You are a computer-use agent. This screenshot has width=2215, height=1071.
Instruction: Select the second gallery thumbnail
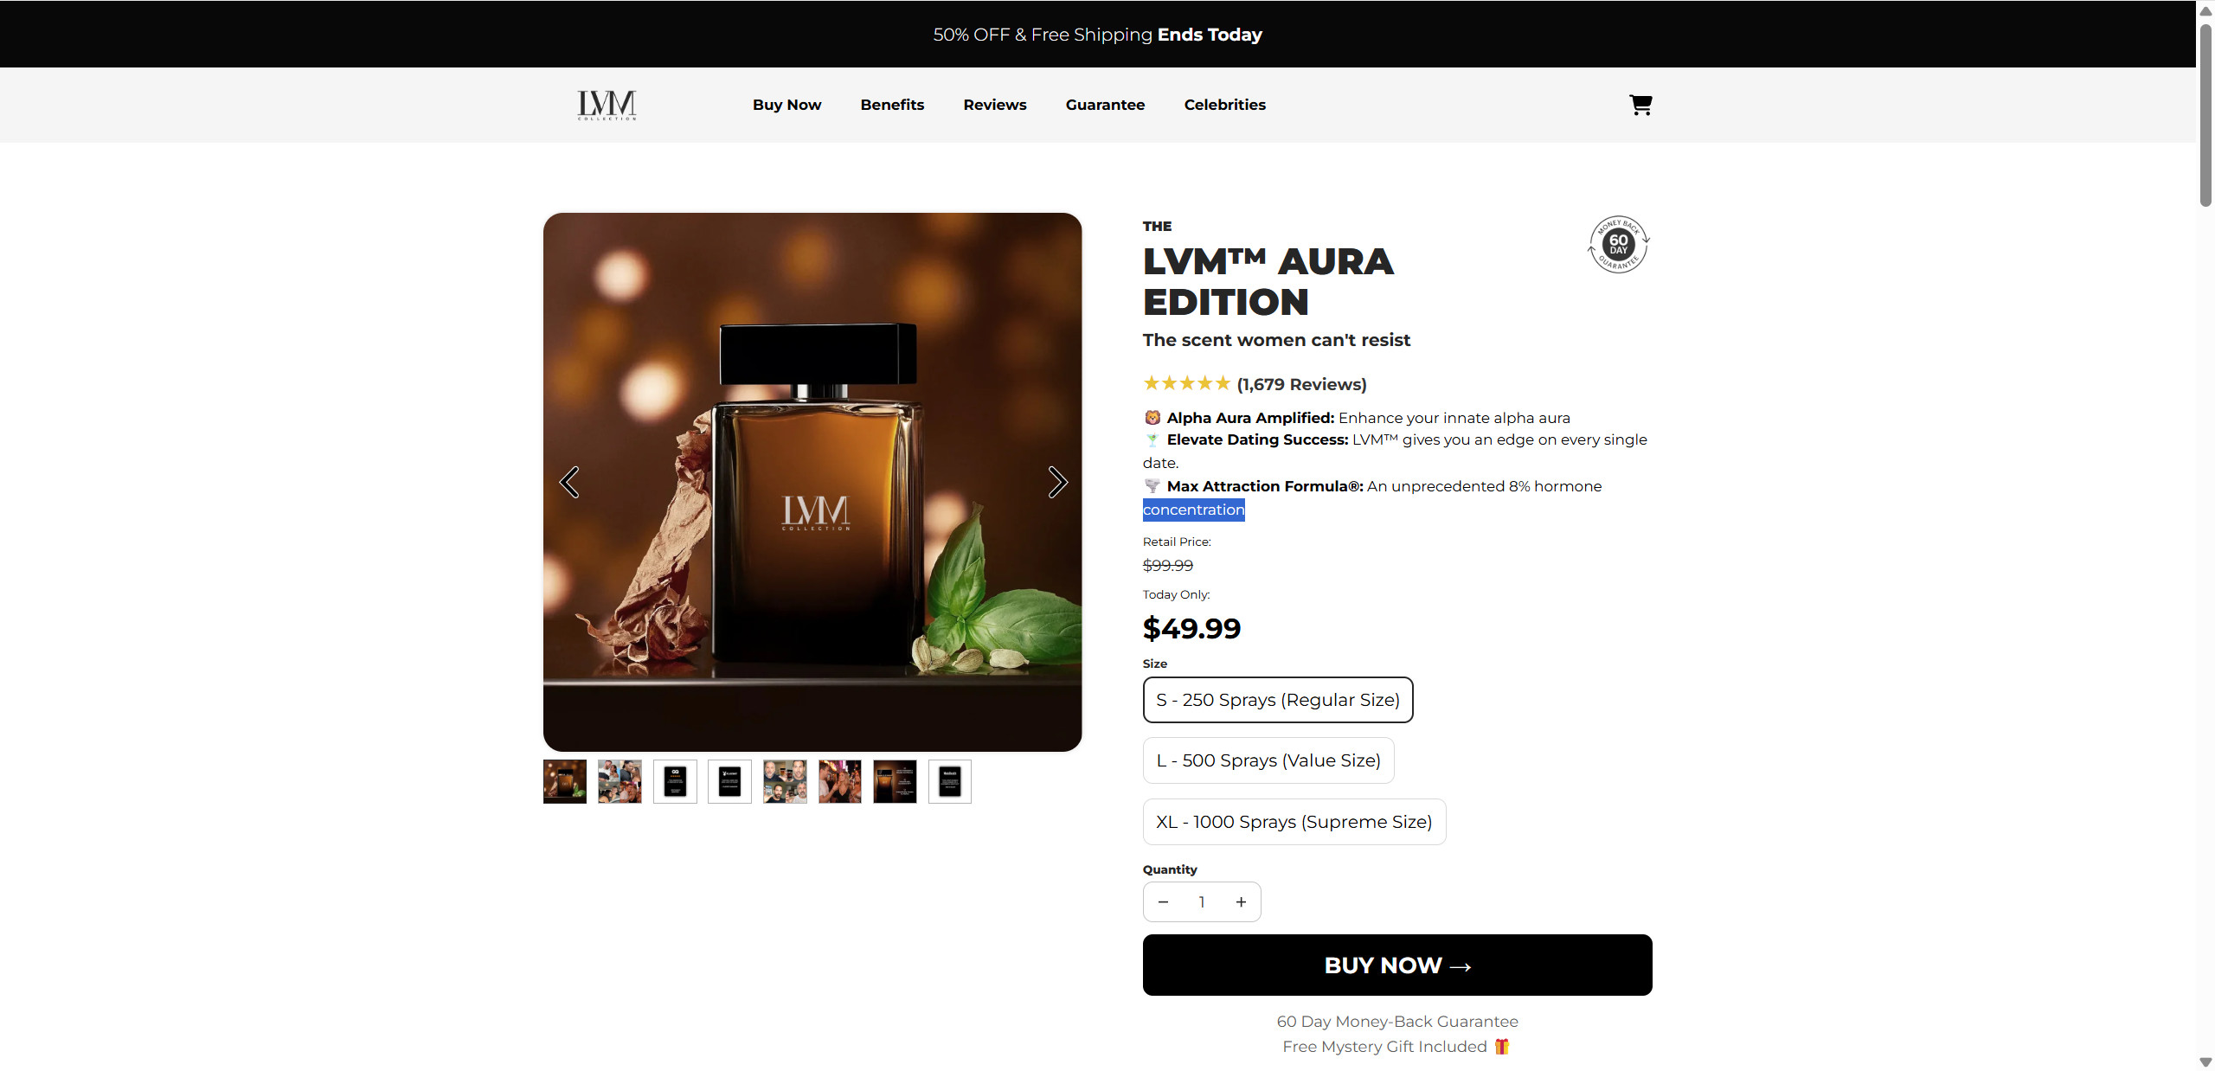coord(620,781)
